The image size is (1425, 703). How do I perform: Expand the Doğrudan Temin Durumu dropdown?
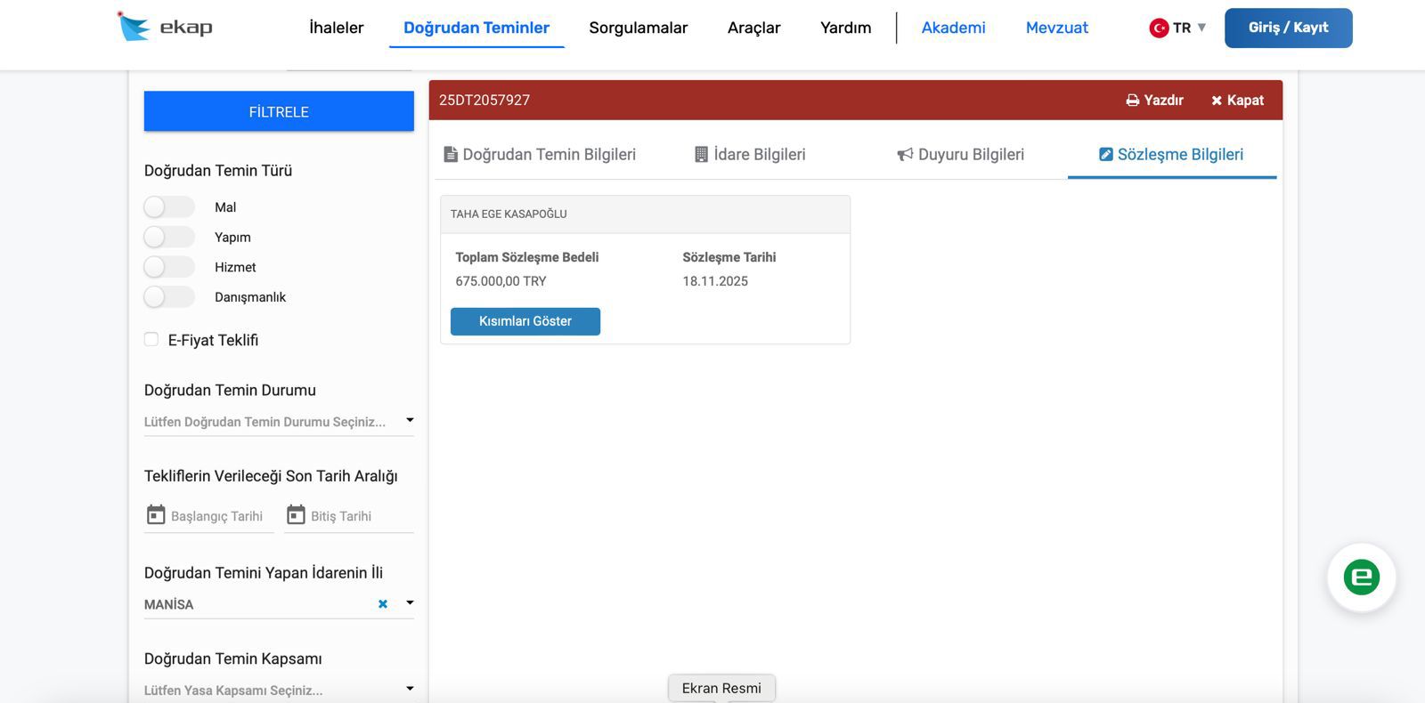[x=410, y=420]
